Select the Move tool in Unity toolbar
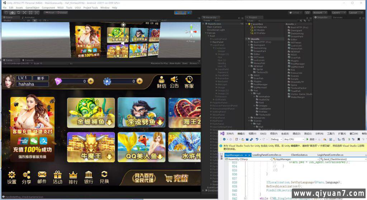Viewport: 367px width, 200px height. click(x=12, y=13)
